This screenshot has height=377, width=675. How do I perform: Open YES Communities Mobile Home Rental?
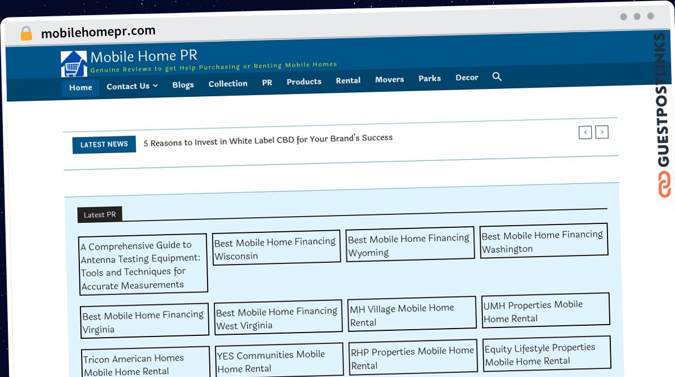coord(279,361)
